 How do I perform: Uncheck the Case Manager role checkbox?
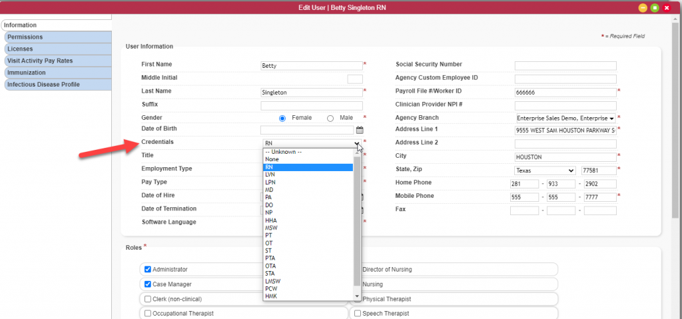[x=147, y=284]
